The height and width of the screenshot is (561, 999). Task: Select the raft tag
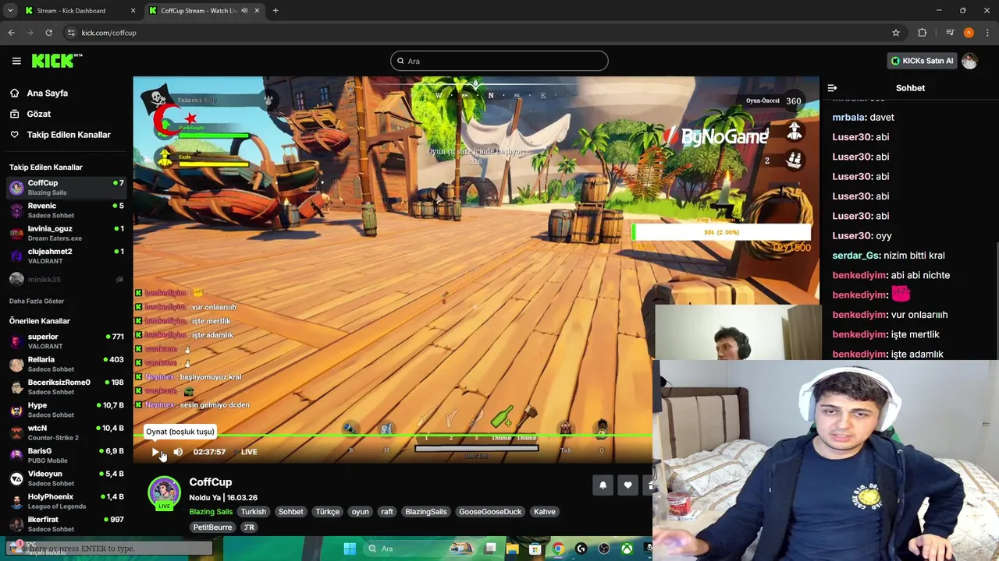386,512
